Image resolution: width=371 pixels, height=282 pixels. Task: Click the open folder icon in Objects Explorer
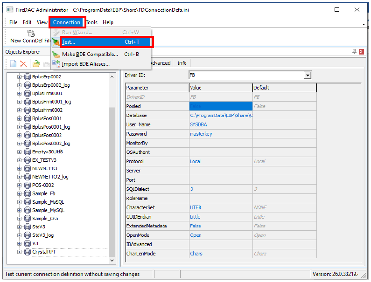click(x=36, y=64)
